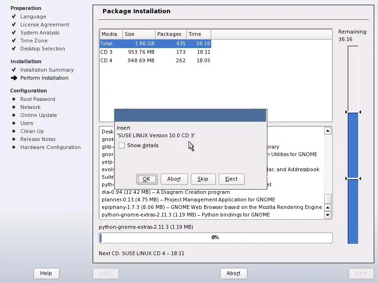Click the checkmark icon beside Installation Summary
The width and height of the screenshot is (378, 283).
click(x=14, y=69)
